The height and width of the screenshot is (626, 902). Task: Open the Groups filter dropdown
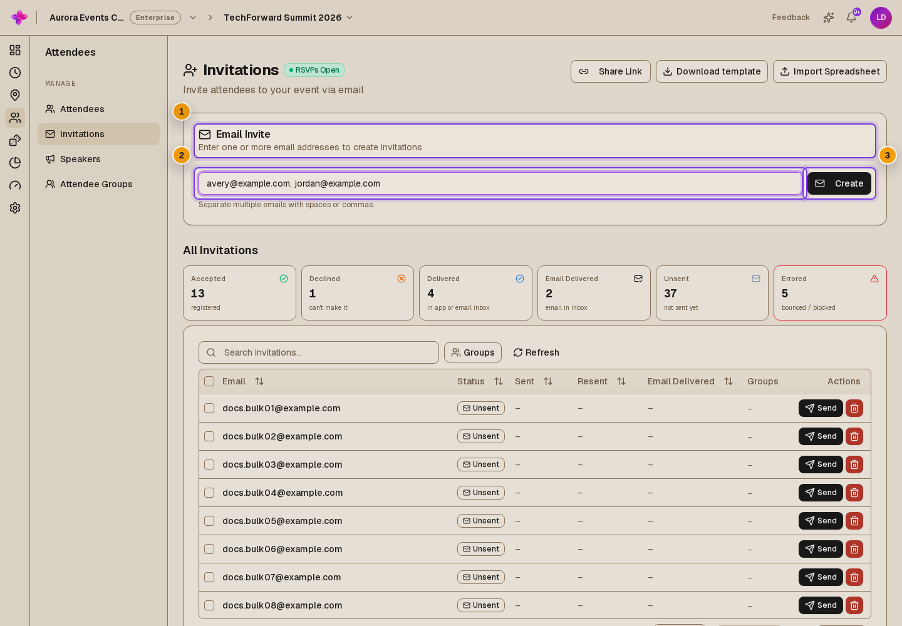[x=473, y=352]
